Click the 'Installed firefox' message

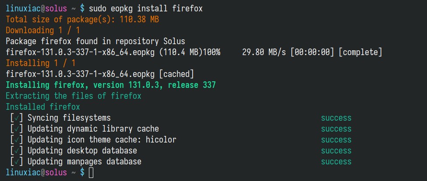(43, 107)
